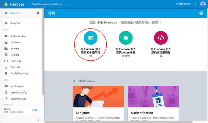Click the Functions brackets icon
This screenshot has height=123, width=208.
coord(6,61)
